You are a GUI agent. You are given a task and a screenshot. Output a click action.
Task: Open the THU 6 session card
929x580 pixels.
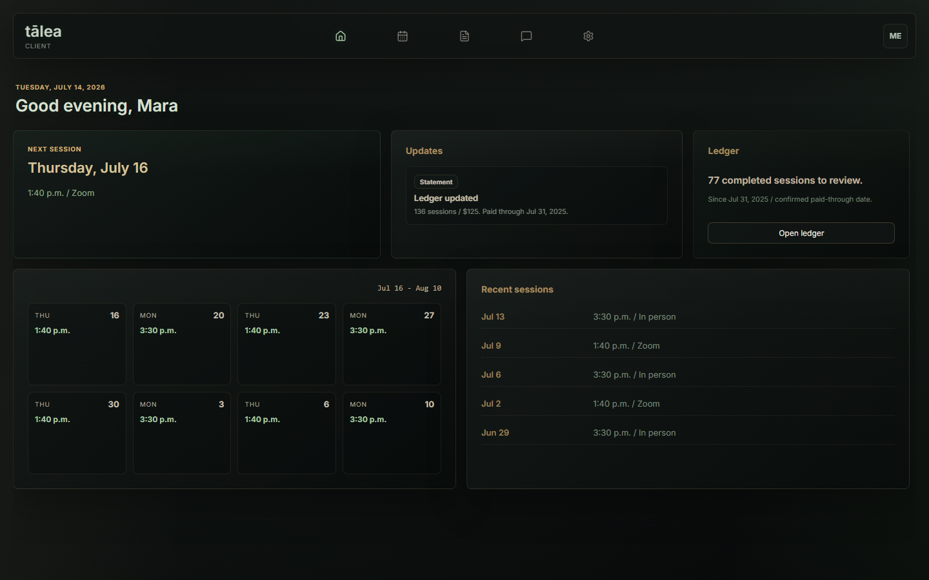pos(286,433)
